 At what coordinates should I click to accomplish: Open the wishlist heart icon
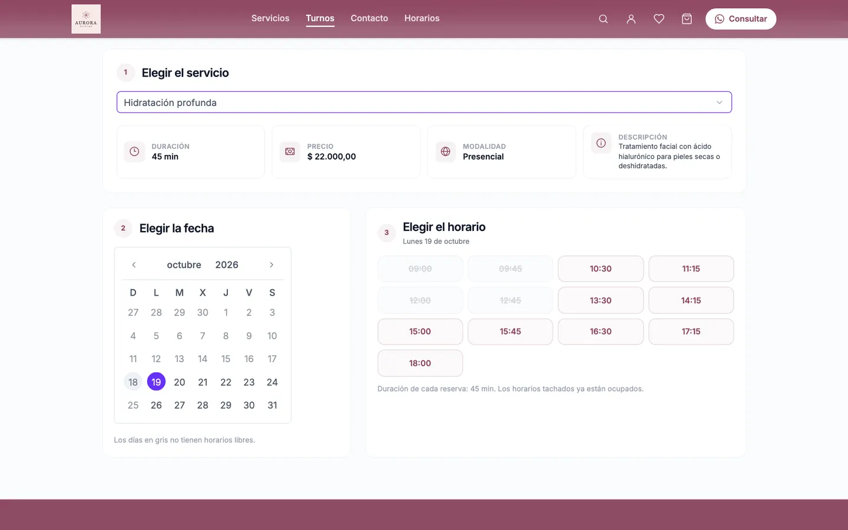coord(659,19)
